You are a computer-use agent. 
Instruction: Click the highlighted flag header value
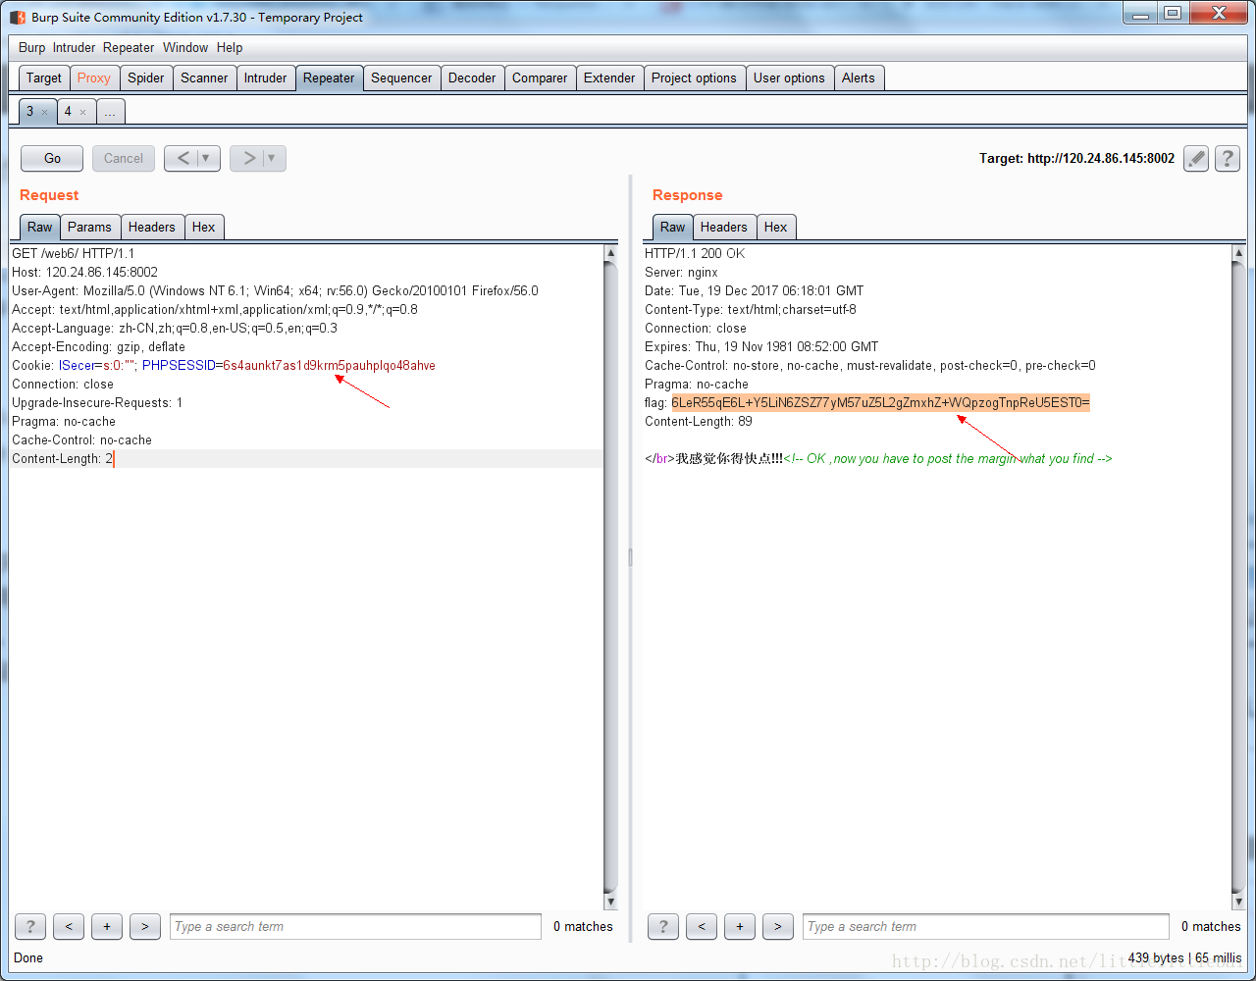tap(880, 402)
